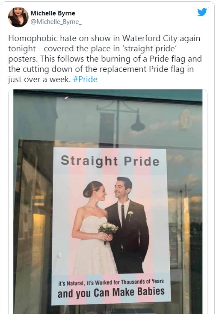Click the 'it's Natural' line on the poster

[x=111, y=282]
